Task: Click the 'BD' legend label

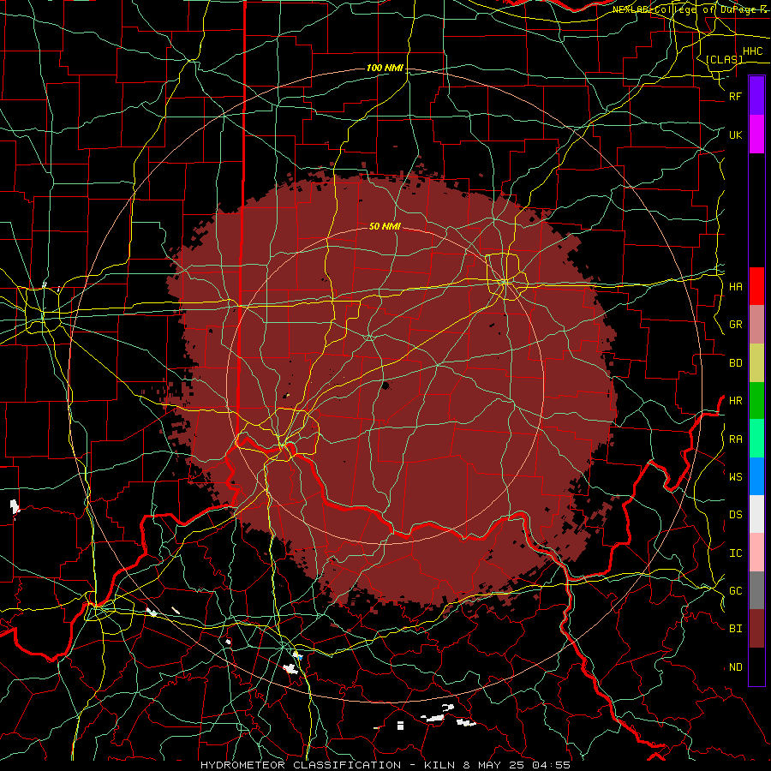Action: pyautogui.click(x=735, y=363)
